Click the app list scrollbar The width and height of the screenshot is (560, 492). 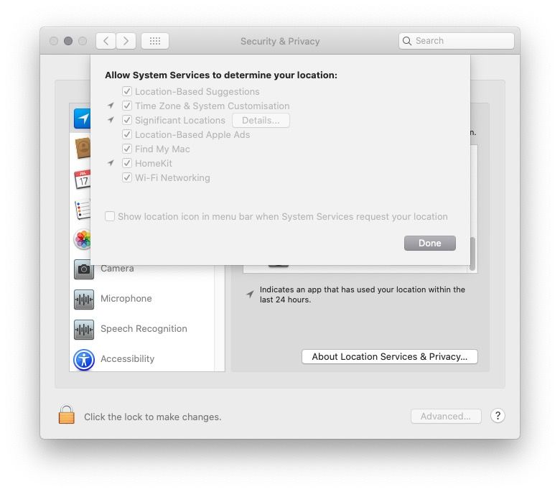click(472, 254)
